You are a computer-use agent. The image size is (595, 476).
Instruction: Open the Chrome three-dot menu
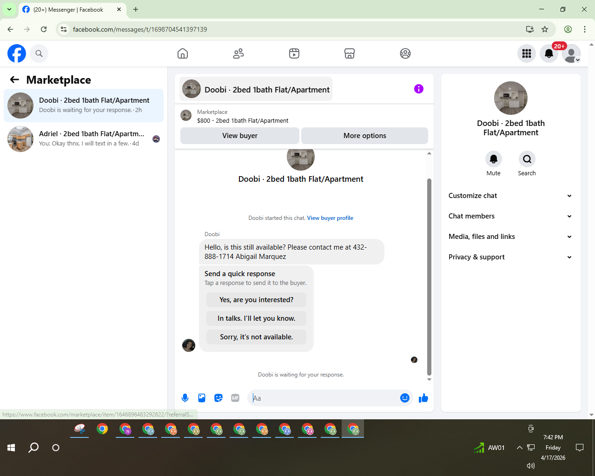click(585, 29)
